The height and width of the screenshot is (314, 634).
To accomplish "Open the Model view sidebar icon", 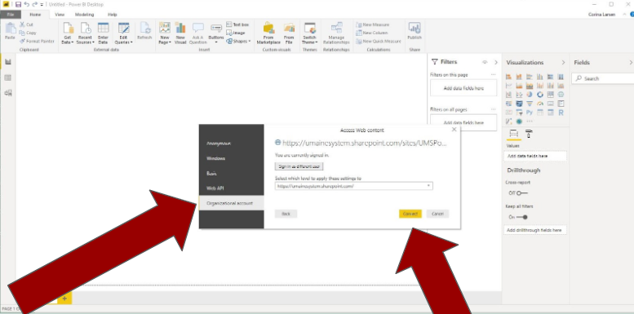I will 7,93.
